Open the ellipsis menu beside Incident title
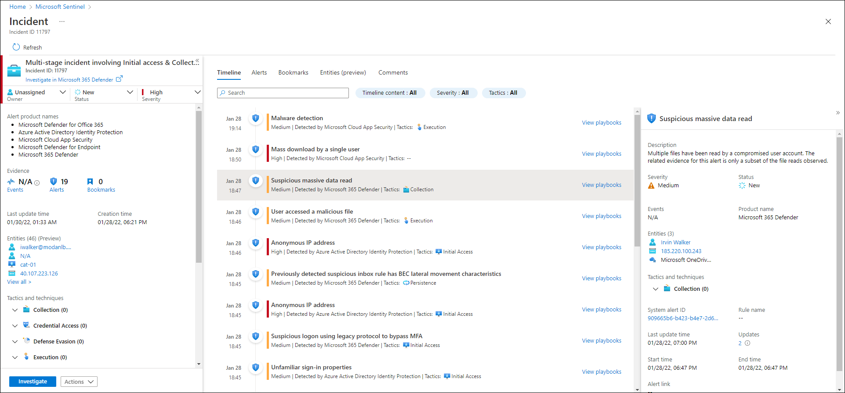The width and height of the screenshot is (845, 393). pyautogui.click(x=62, y=21)
